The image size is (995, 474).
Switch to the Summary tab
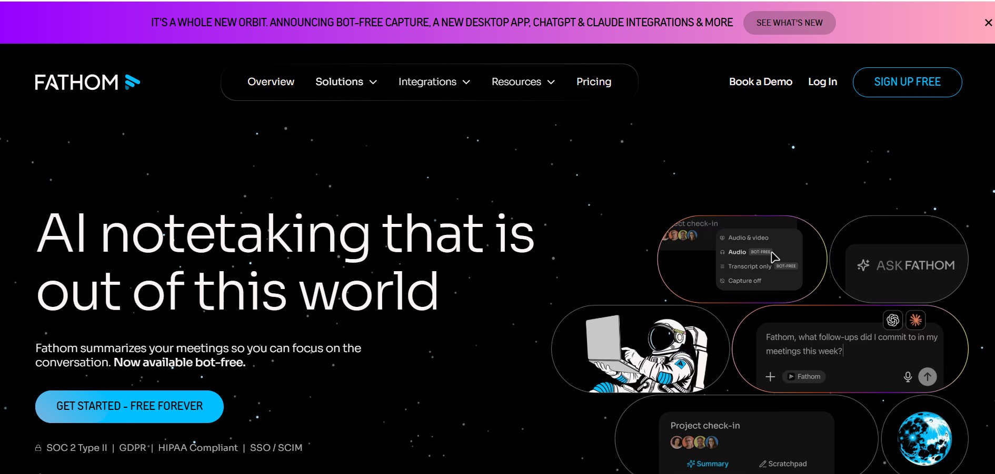coord(708,464)
